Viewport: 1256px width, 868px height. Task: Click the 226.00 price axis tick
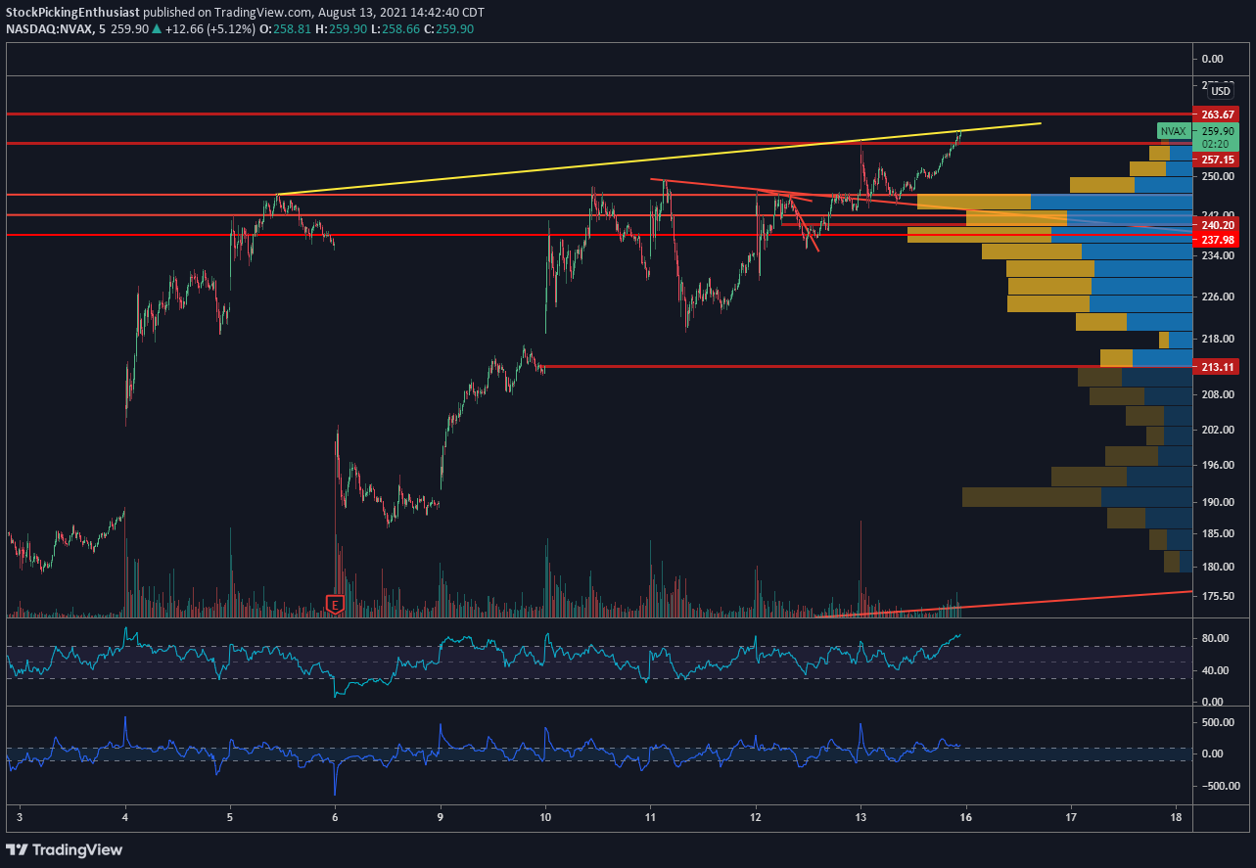(1217, 297)
